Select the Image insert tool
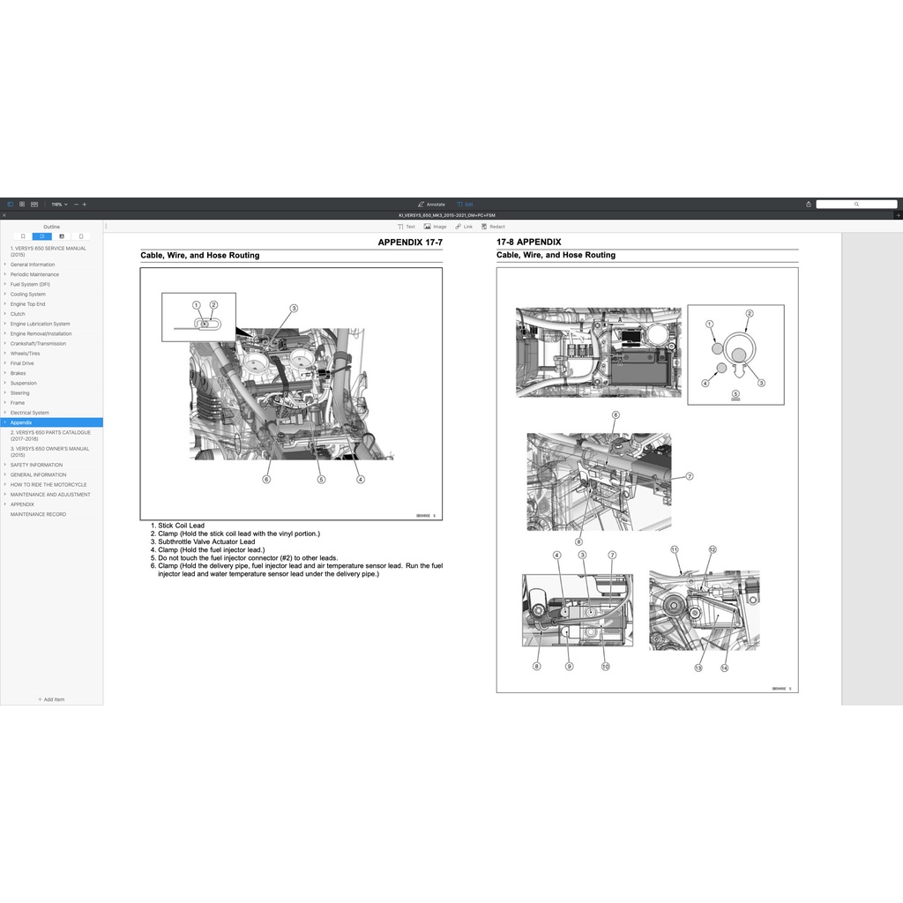 tap(435, 227)
